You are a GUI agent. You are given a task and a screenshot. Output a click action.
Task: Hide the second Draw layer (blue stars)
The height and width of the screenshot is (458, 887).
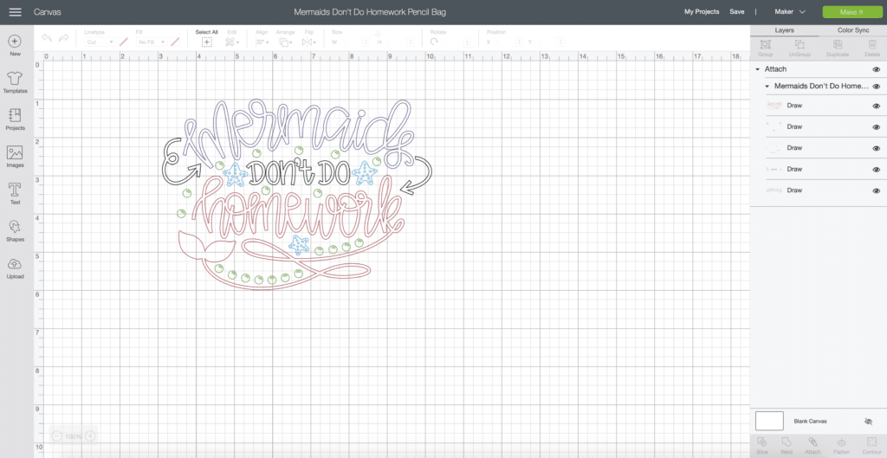(877, 126)
